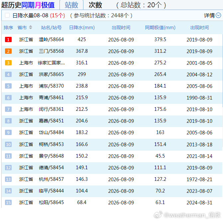Click rainfall value 238.8
223x221 pixels.
point(82,86)
